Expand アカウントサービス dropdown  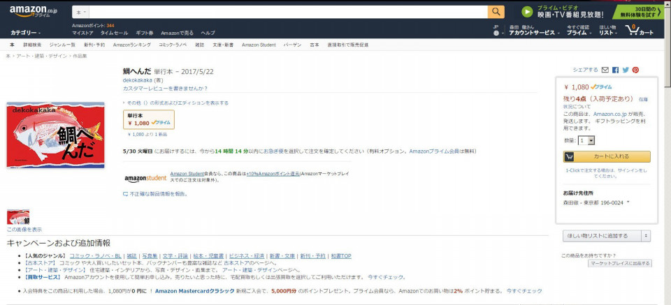534,33
